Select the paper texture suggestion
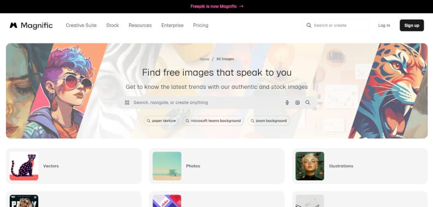This screenshot has height=207, width=433. tap(161, 121)
